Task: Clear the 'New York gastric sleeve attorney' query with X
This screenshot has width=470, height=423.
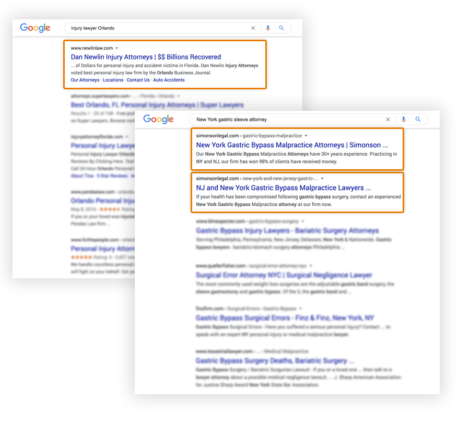Action: tap(388, 119)
